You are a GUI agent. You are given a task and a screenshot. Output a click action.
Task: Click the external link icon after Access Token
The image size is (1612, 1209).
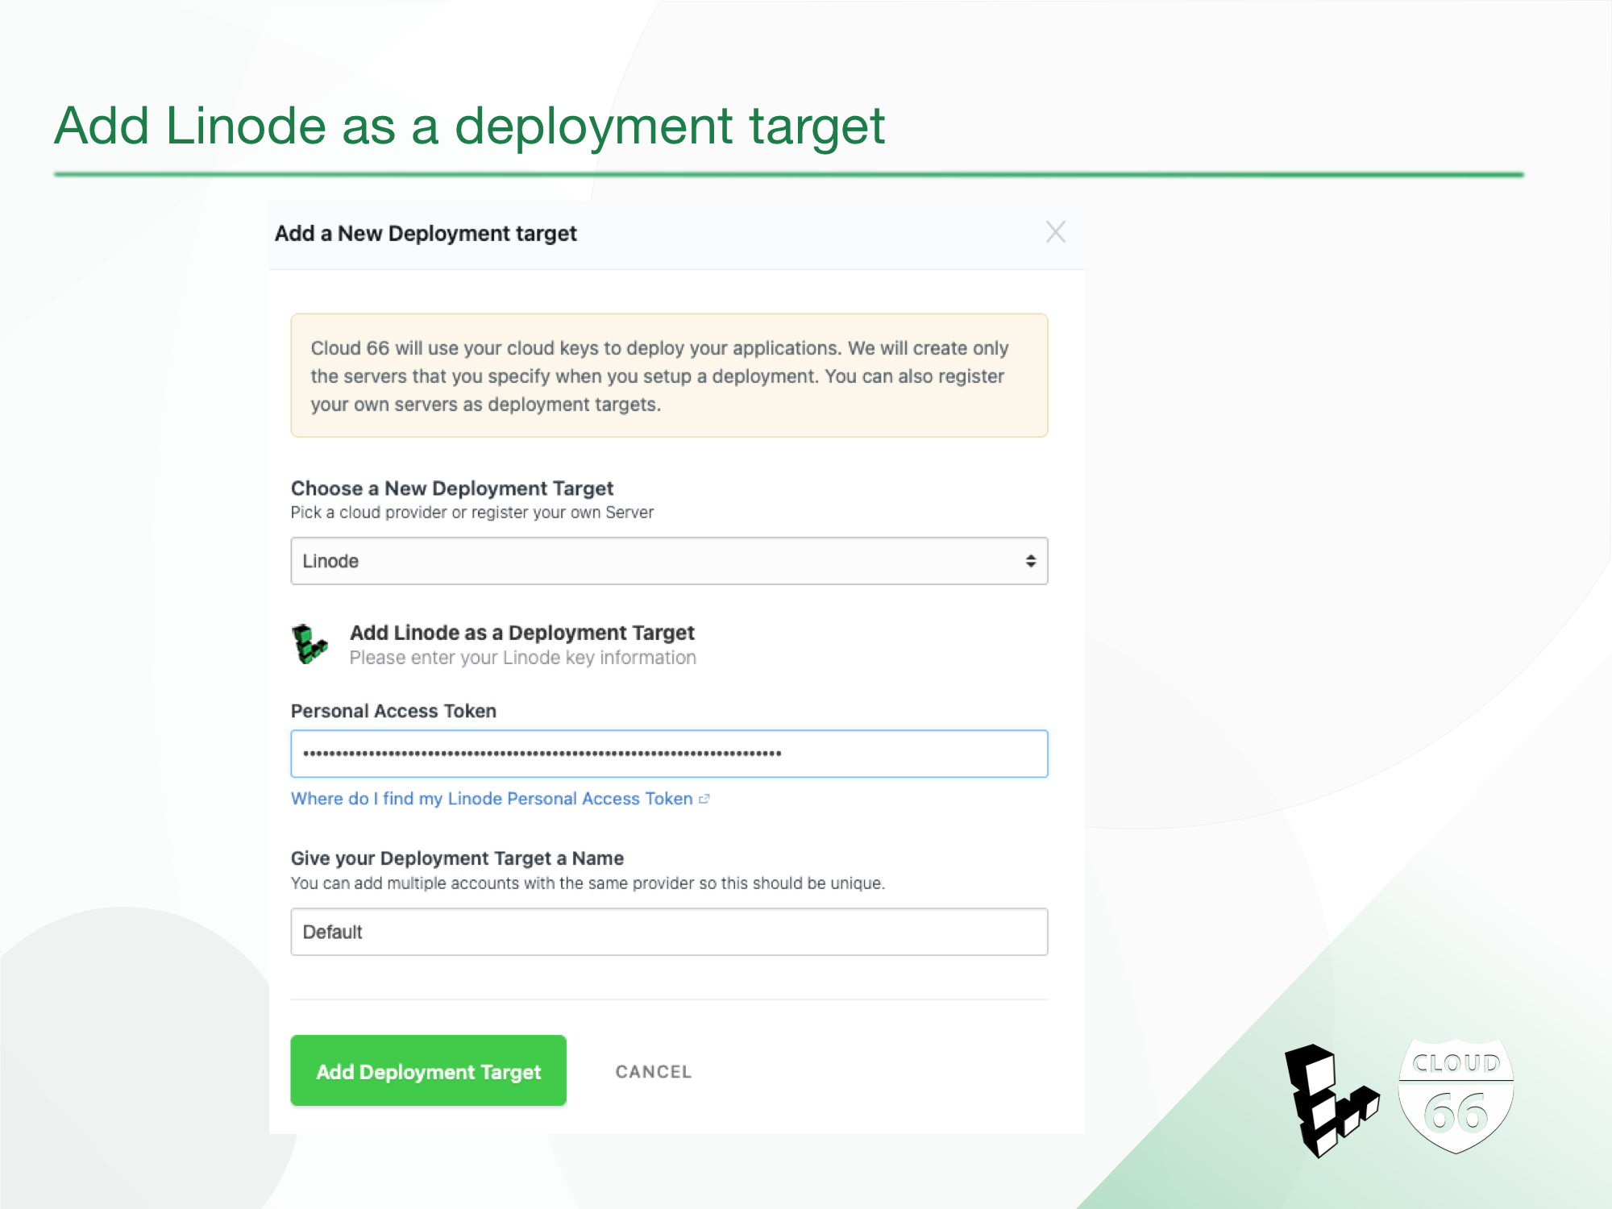pos(704,799)
